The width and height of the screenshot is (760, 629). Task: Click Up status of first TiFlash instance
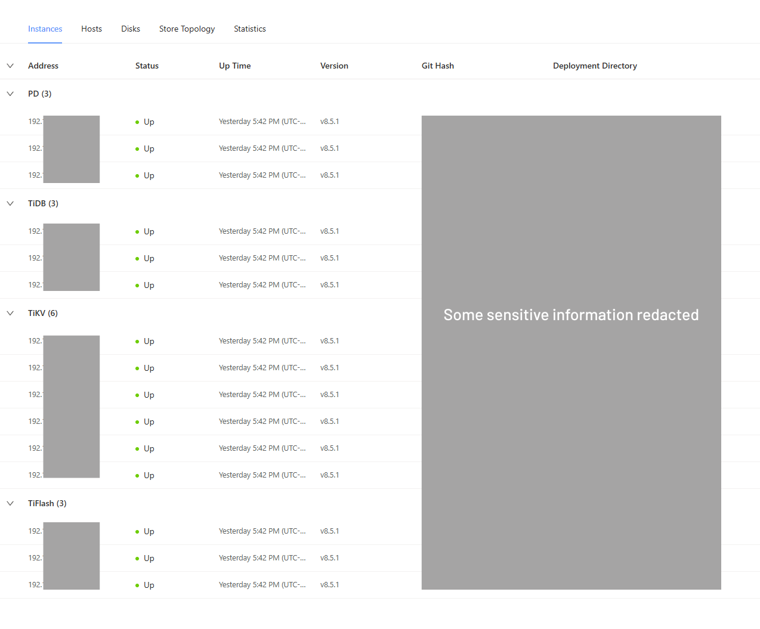[x=149, y=531]
